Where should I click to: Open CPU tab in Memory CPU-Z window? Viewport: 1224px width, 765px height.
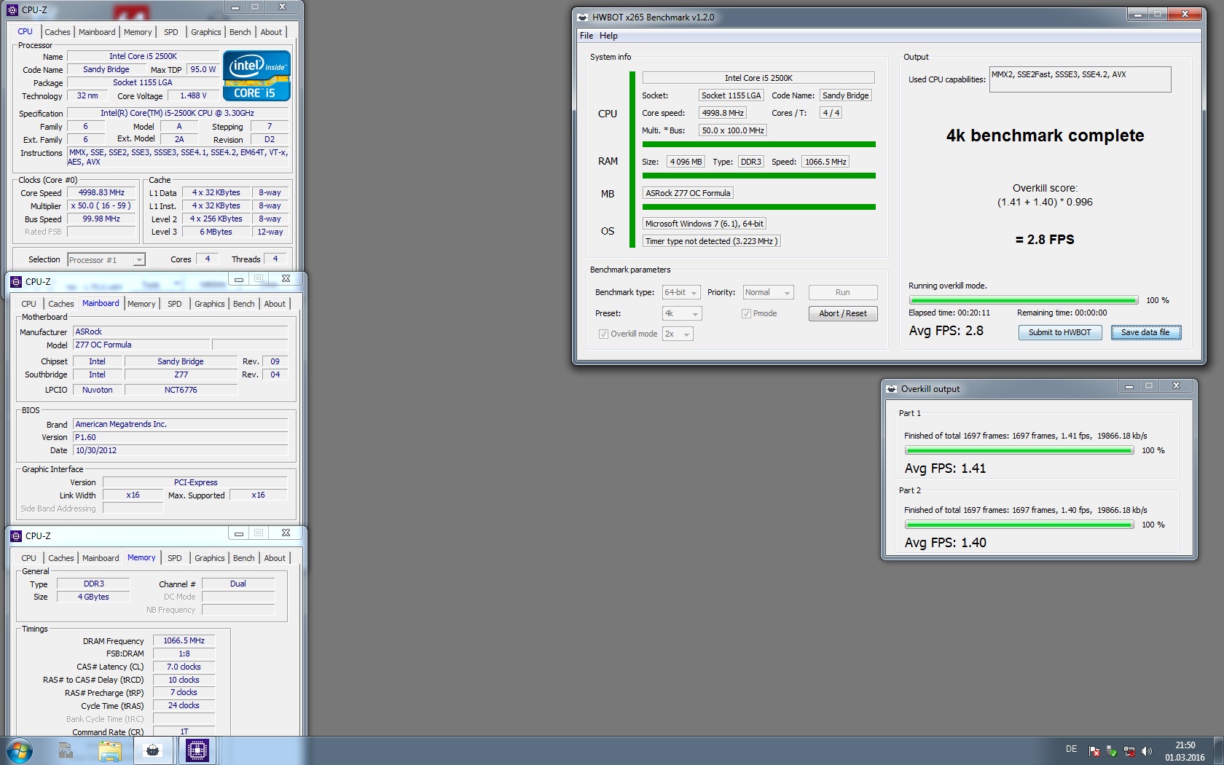tap(29, 558)
